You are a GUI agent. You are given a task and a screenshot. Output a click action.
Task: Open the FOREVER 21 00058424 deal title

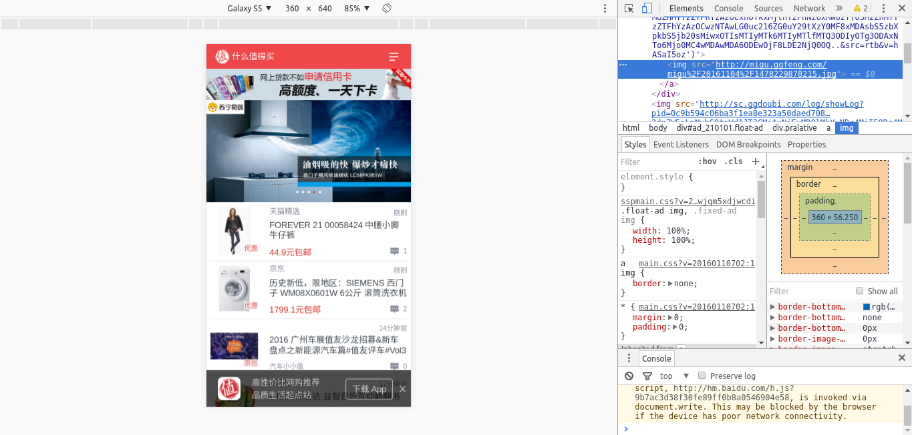point(334,230)
